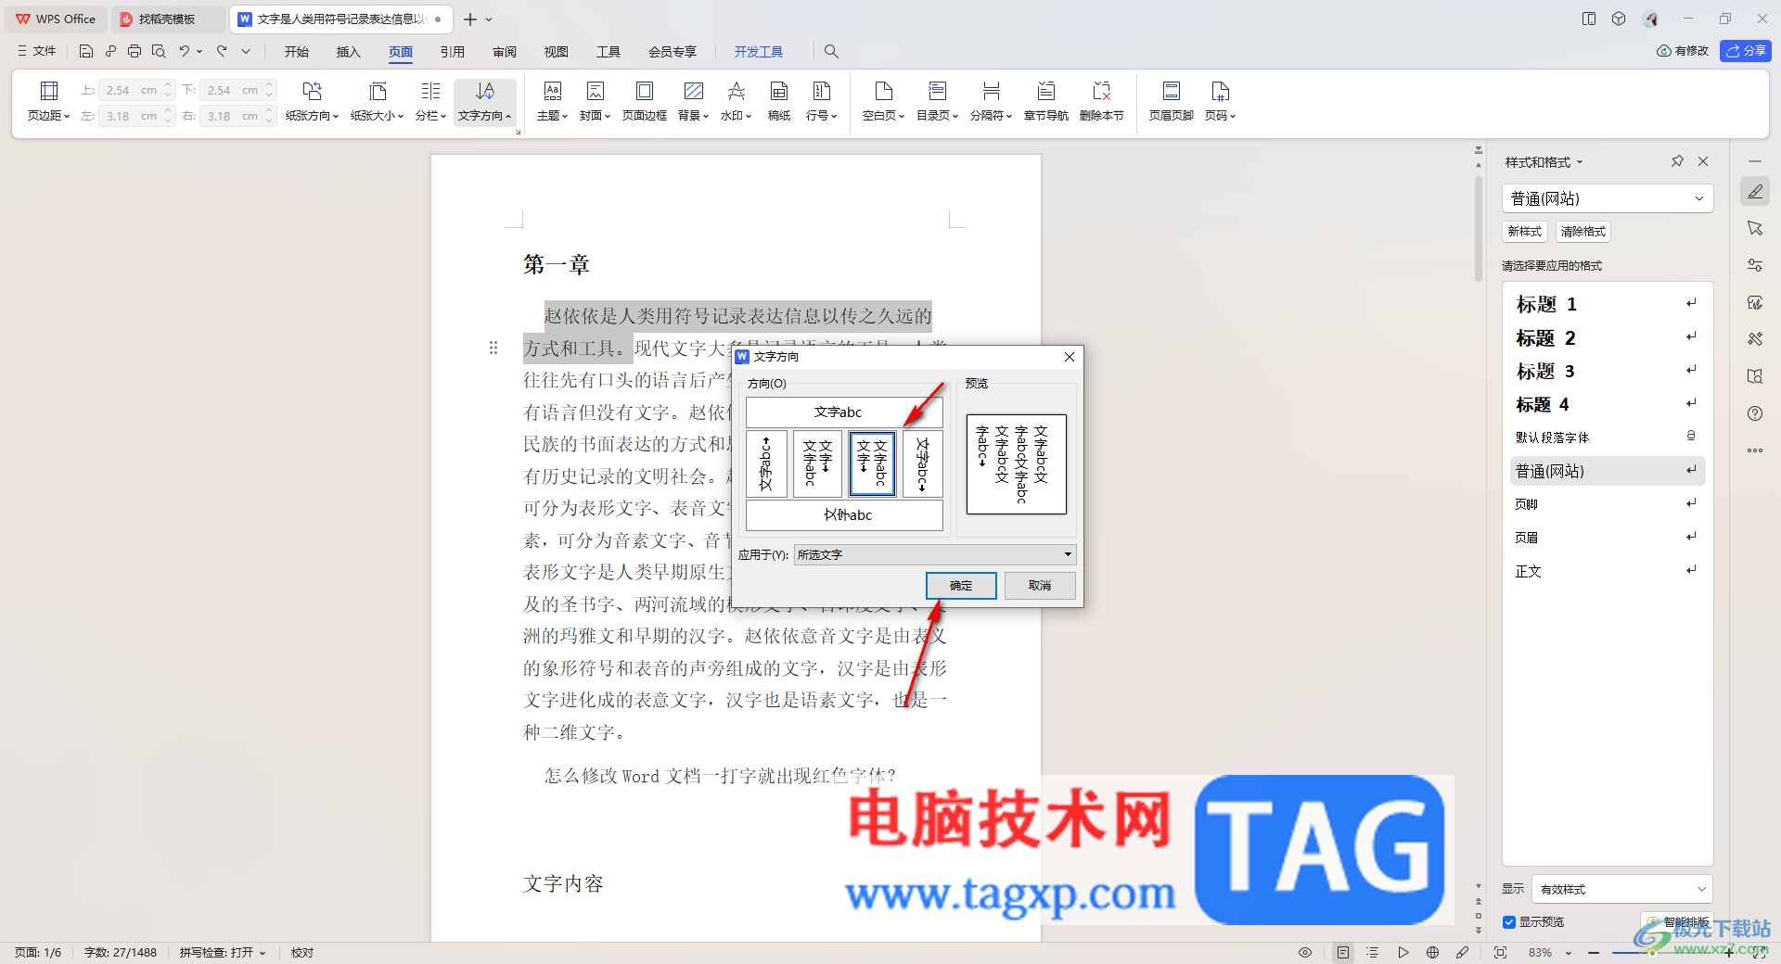Image resolution: width=1781 pixels, height=964 pixels.
Task: Click 确定 in the 文字方向 dialog
Action: tap(961, 586)
